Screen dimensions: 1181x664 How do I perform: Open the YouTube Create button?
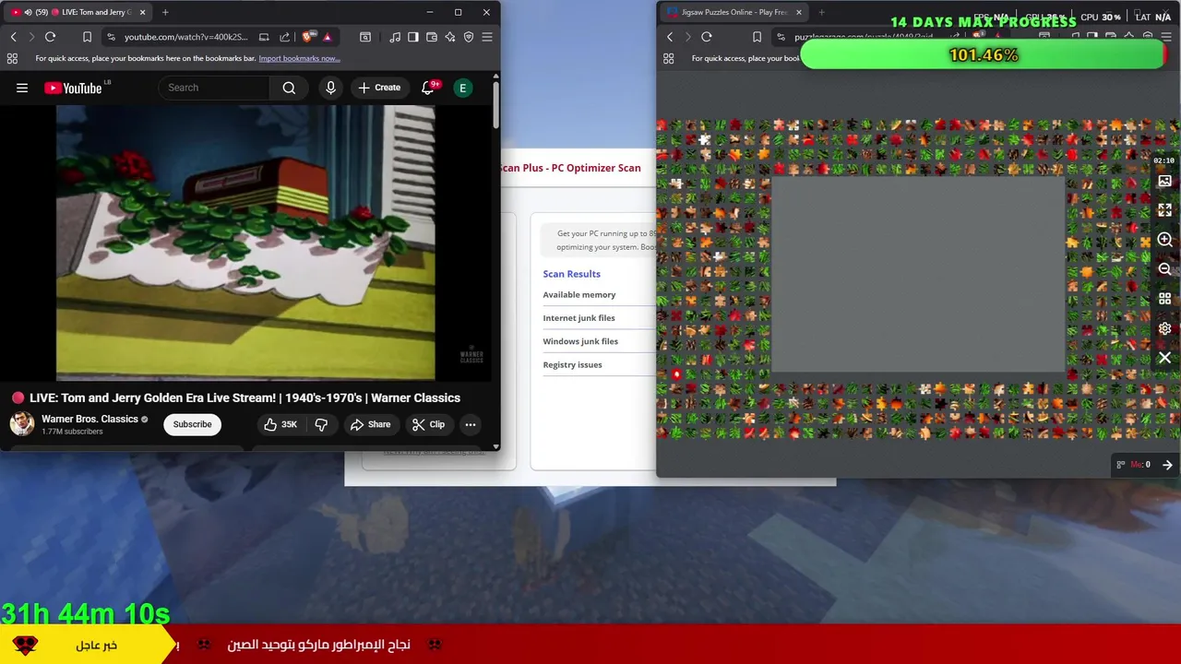click(x=379, y=88)
